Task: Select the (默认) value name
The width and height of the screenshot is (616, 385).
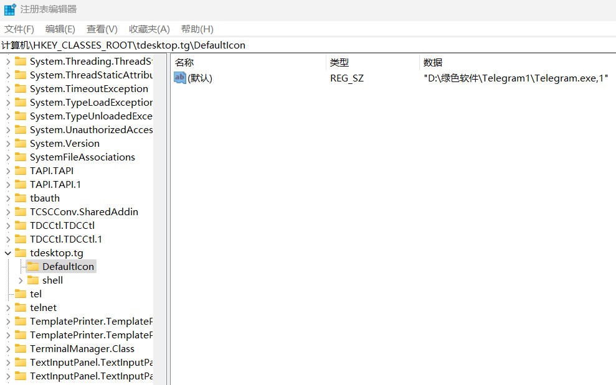Action: tap(200, 78)
